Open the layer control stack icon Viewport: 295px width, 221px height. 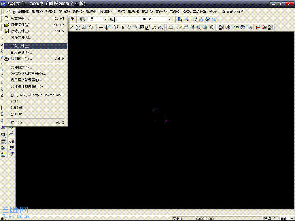[x=83, y=19]
